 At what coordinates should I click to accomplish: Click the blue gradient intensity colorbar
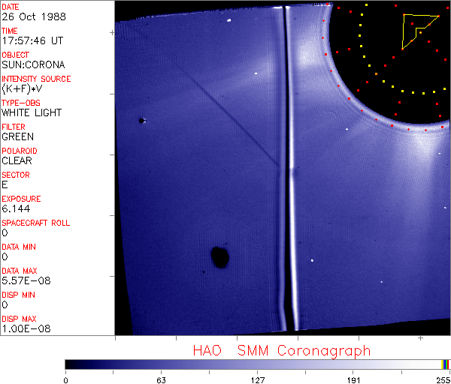tap(253, 364)
